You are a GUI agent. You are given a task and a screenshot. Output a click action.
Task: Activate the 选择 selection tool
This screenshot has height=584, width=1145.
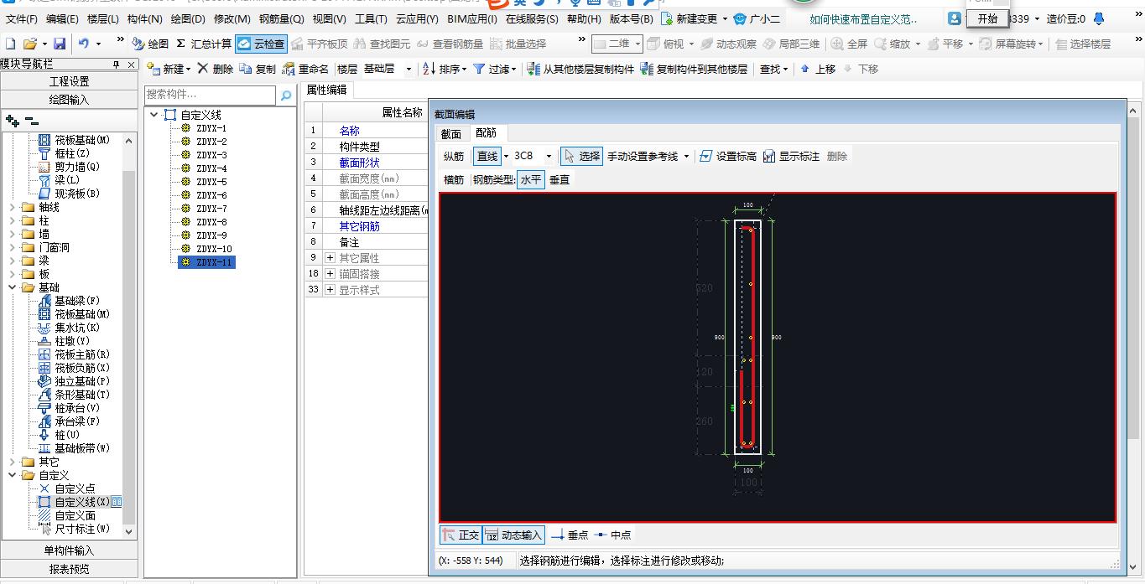tap(581, 156)
